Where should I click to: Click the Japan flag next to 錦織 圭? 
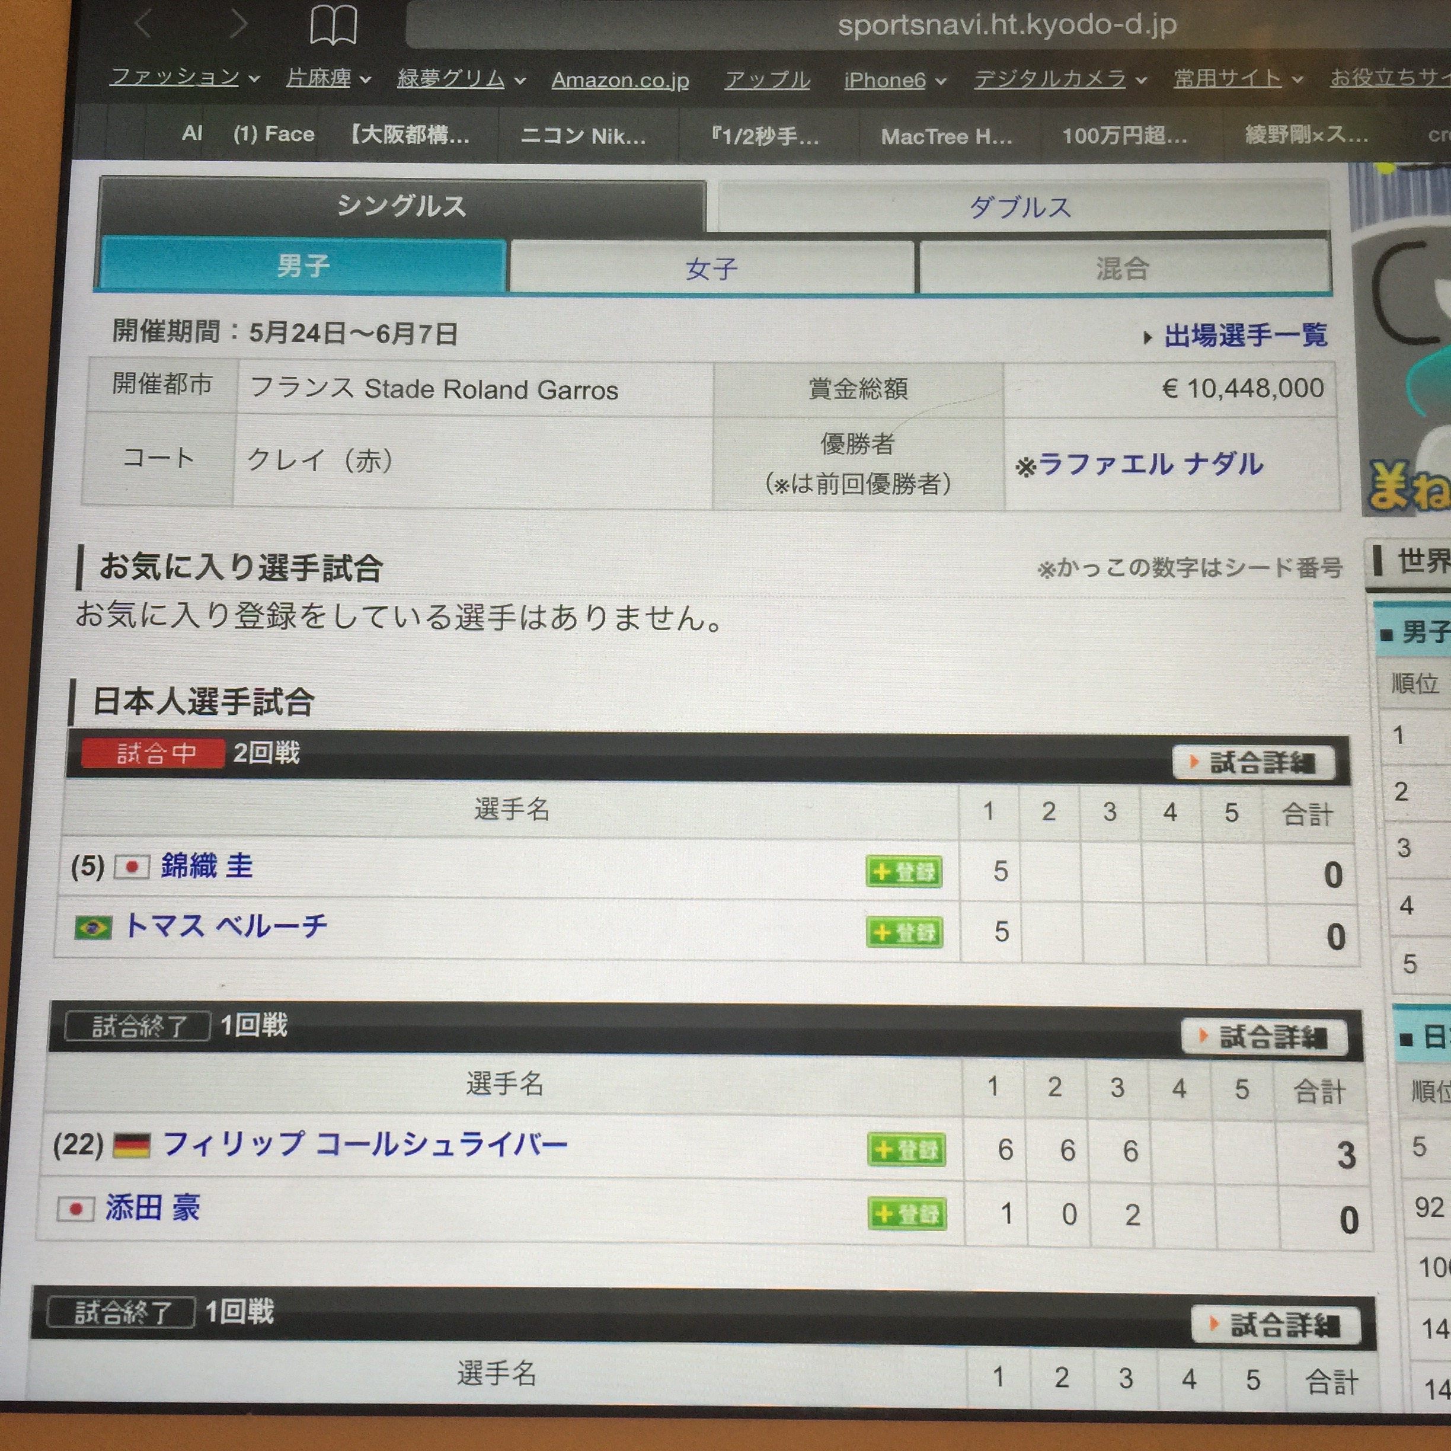click(132, 867)
